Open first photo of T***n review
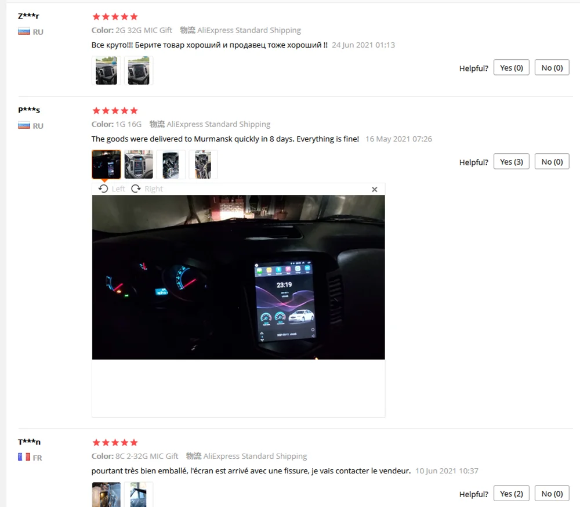This screenshot has height=507, width=580. click(106, 494)
